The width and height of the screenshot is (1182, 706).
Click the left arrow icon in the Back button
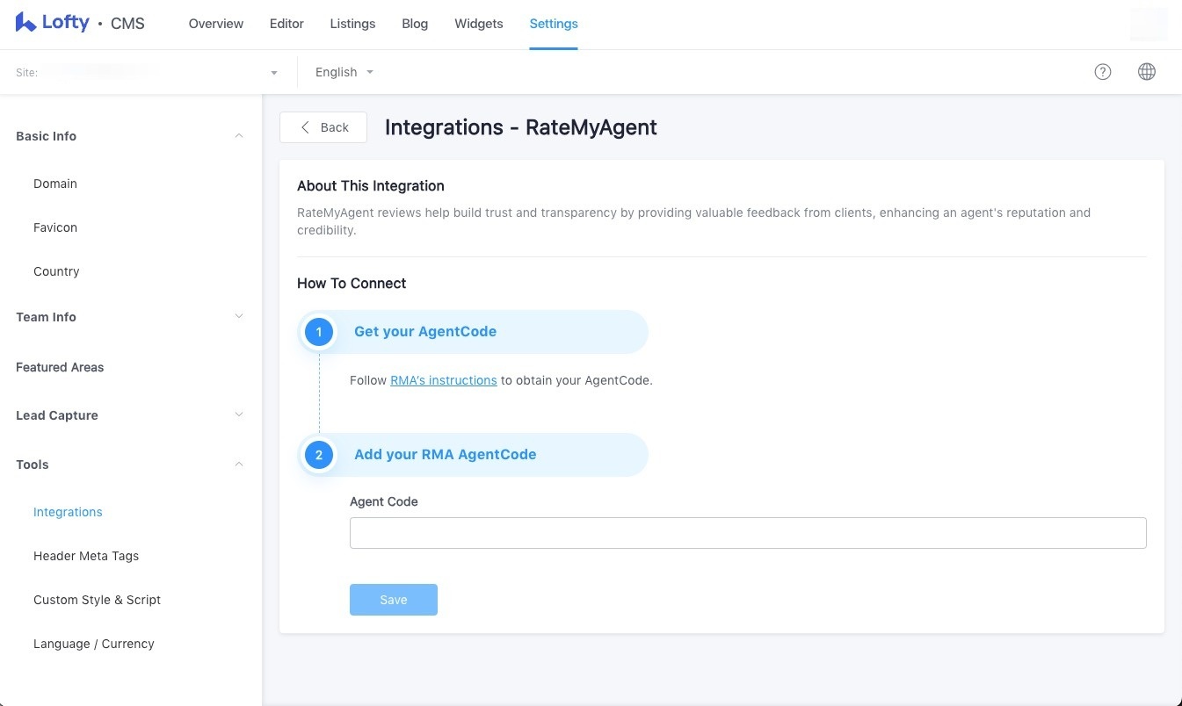pos(305,127)
